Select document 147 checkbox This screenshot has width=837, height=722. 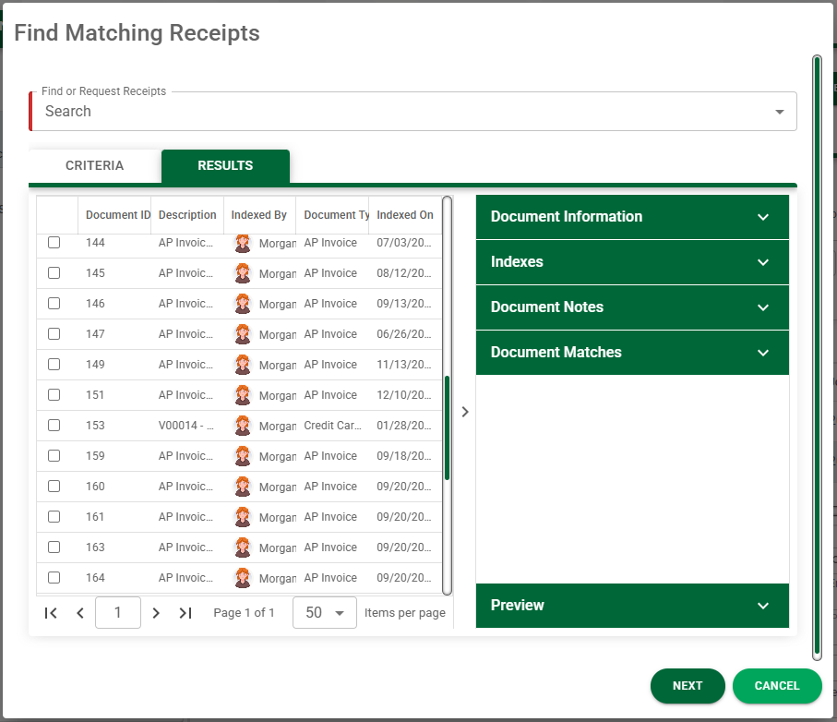coord(54,334)
